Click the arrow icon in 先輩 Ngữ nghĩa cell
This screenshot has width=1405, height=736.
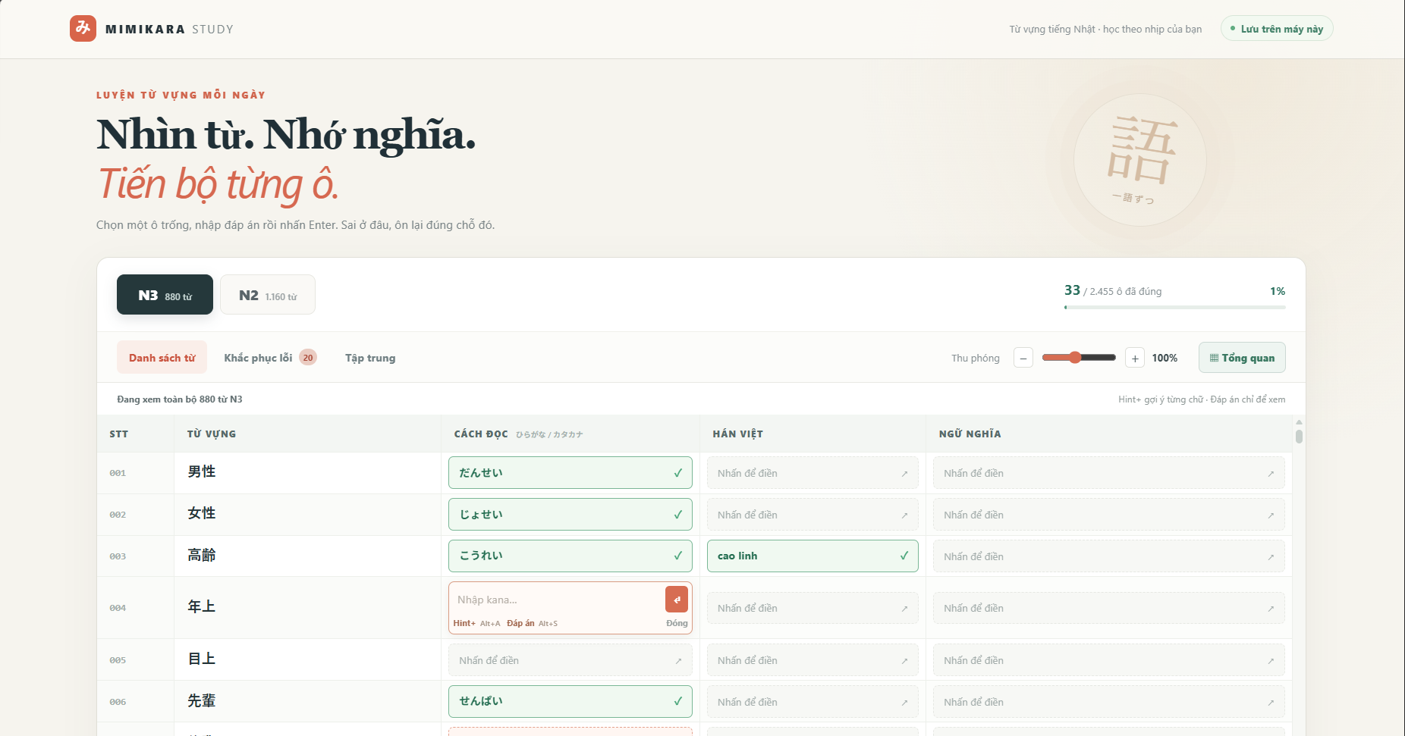pos(1271,703)
